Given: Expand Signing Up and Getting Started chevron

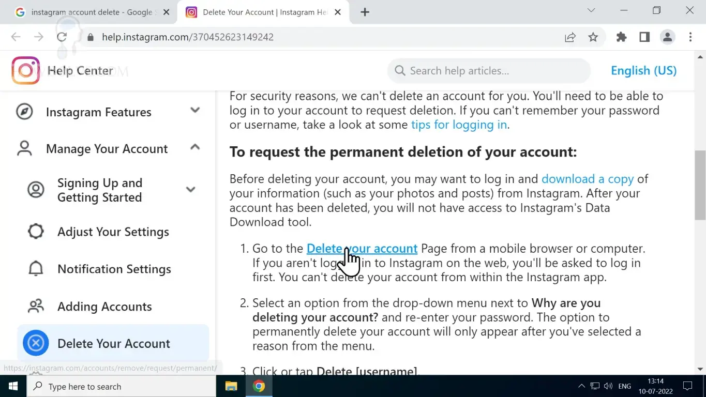Looking at the screenshot, I should coord(190,190).
